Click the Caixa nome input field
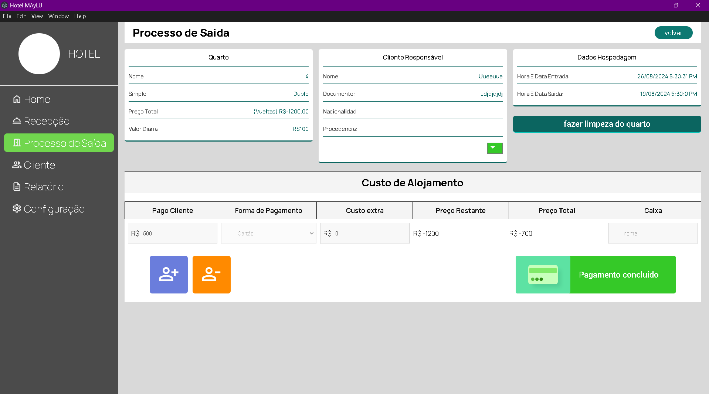This screenshot has width=709, height=394. point(653,234)
